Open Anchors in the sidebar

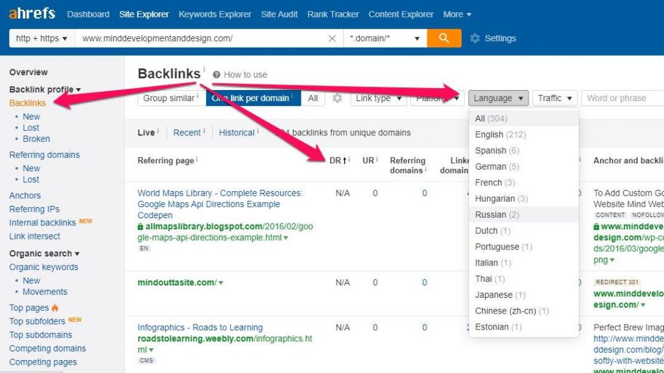point(25,196)
